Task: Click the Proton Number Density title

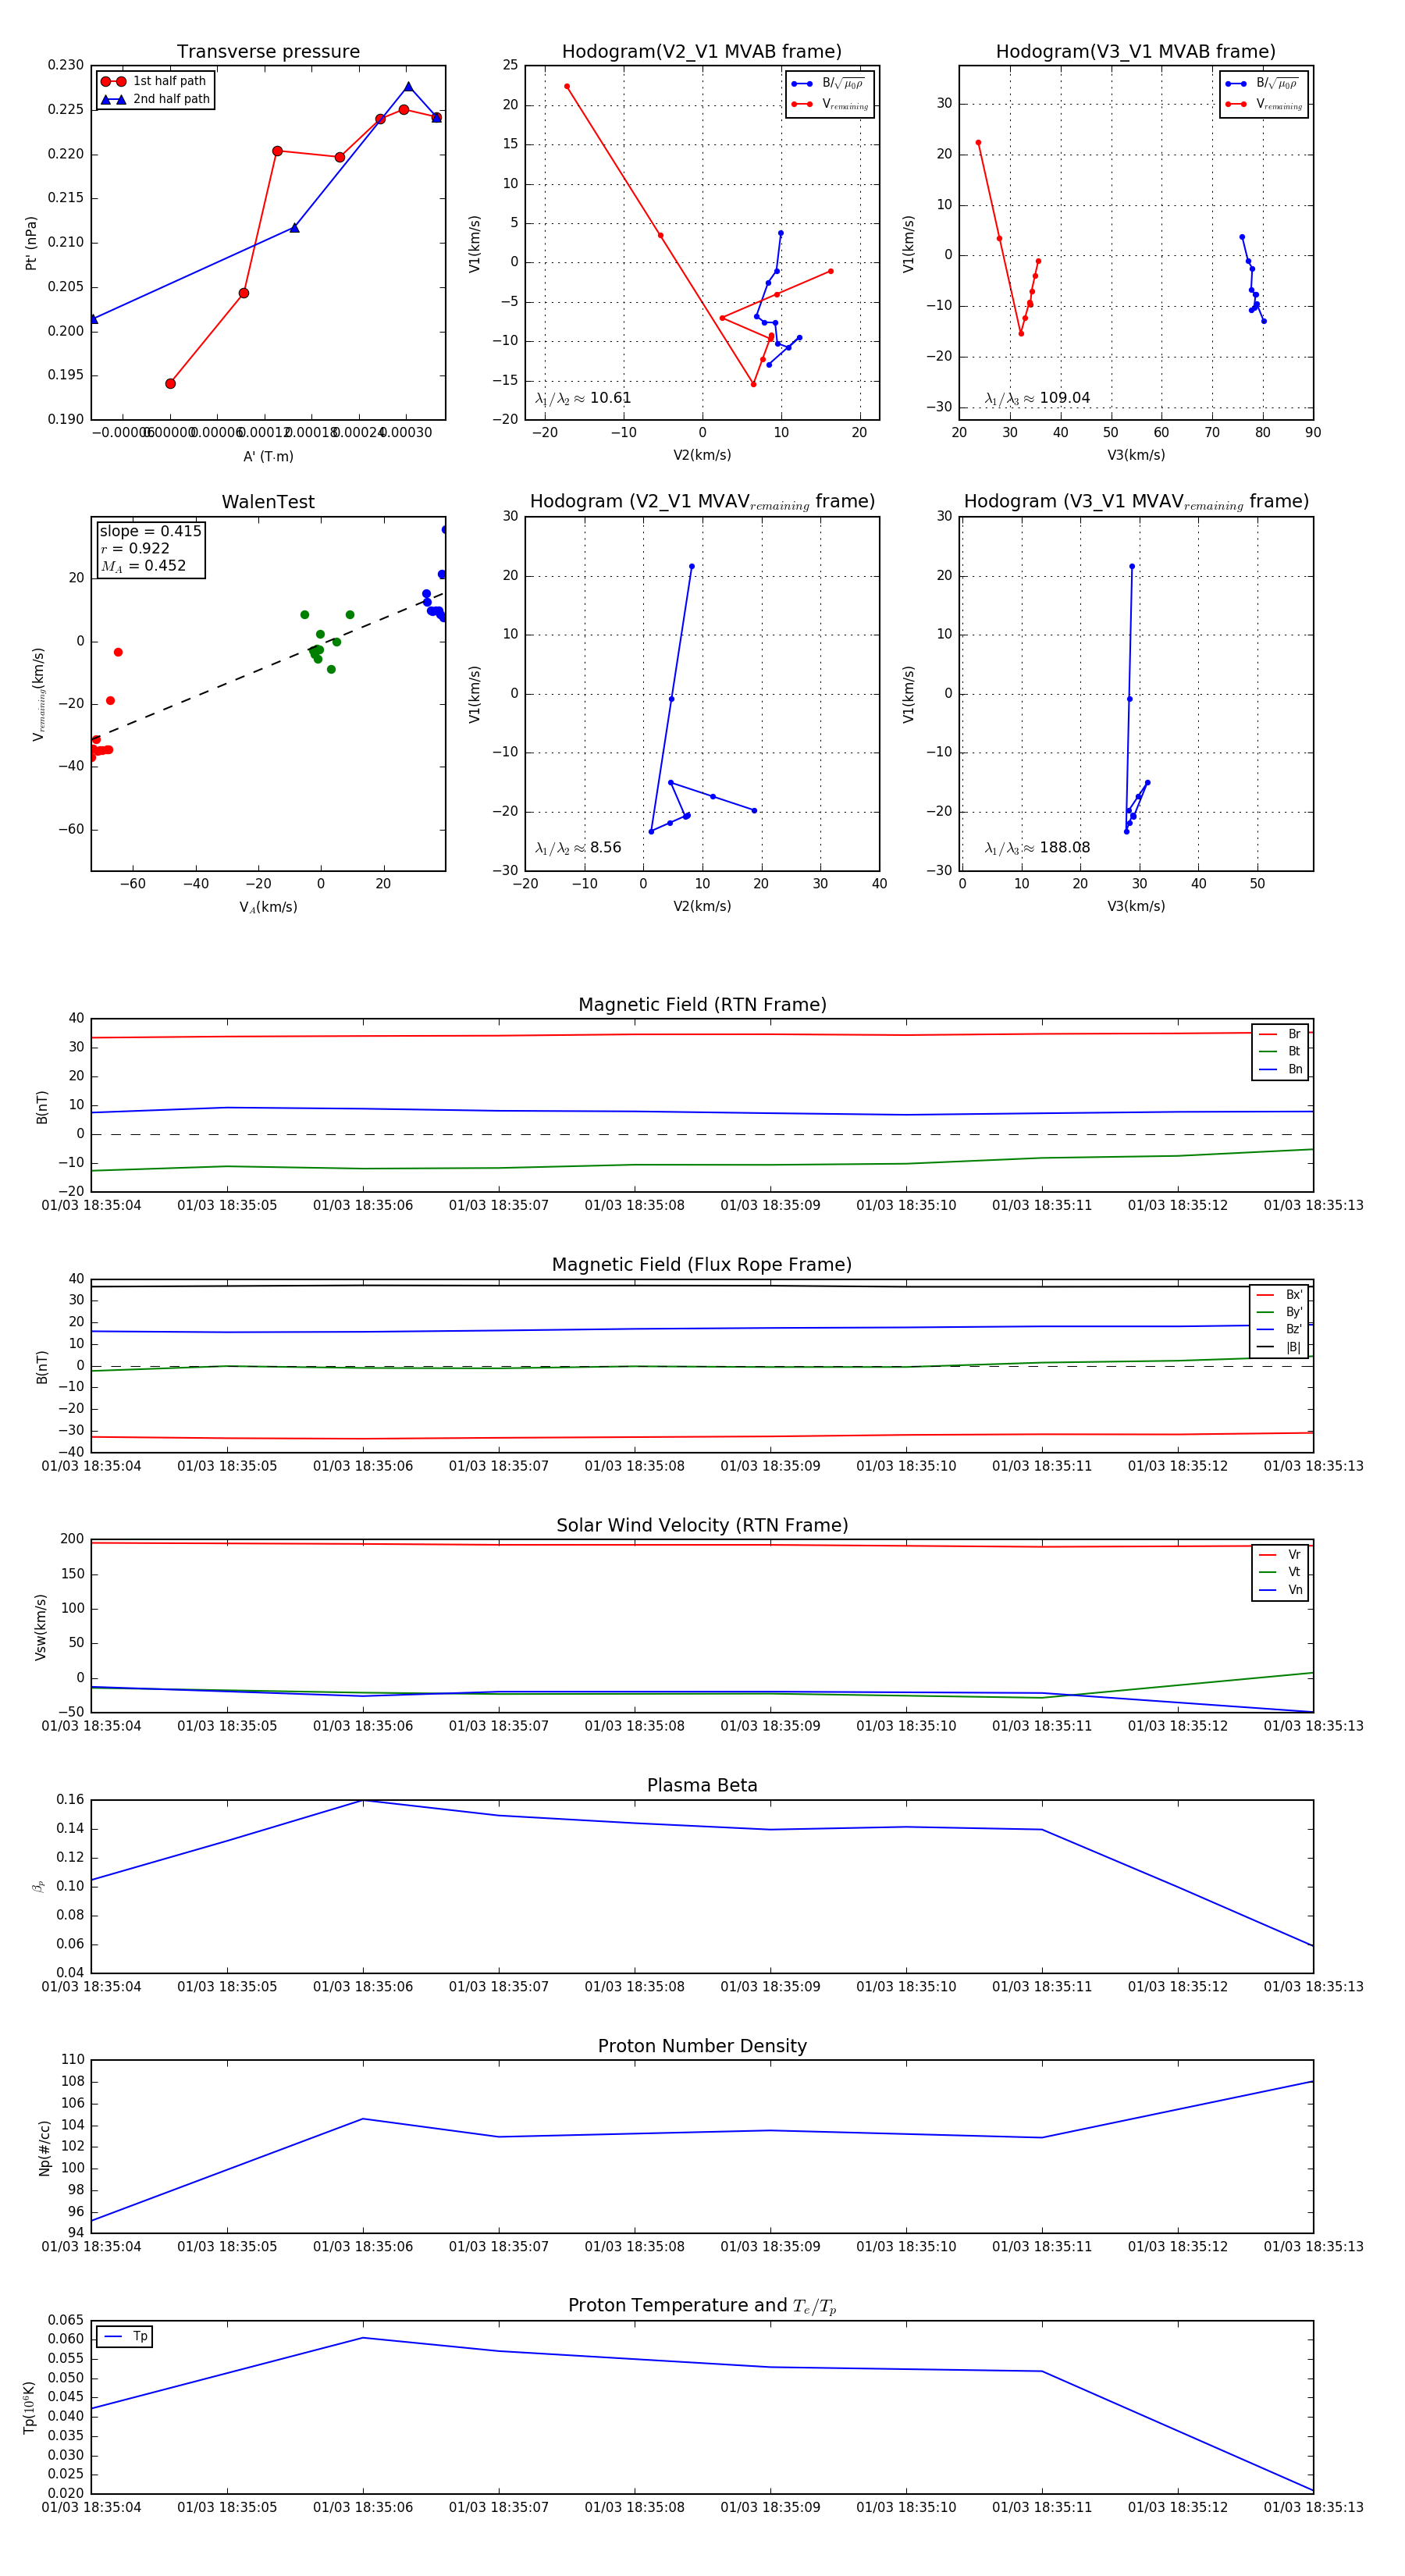Action: [x=702, y=2046]
